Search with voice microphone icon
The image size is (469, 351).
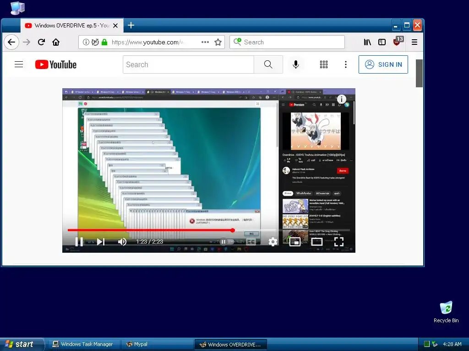point(296,64)
